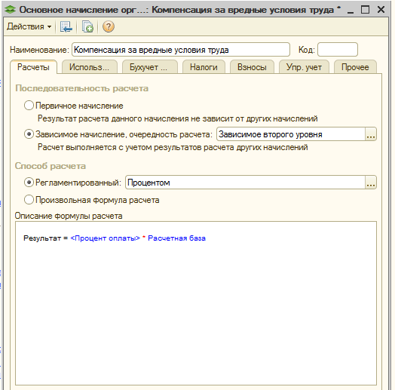395x390 pixels.
Task: Click the reread/refresh form icon in toolbar
Action: 66,26
